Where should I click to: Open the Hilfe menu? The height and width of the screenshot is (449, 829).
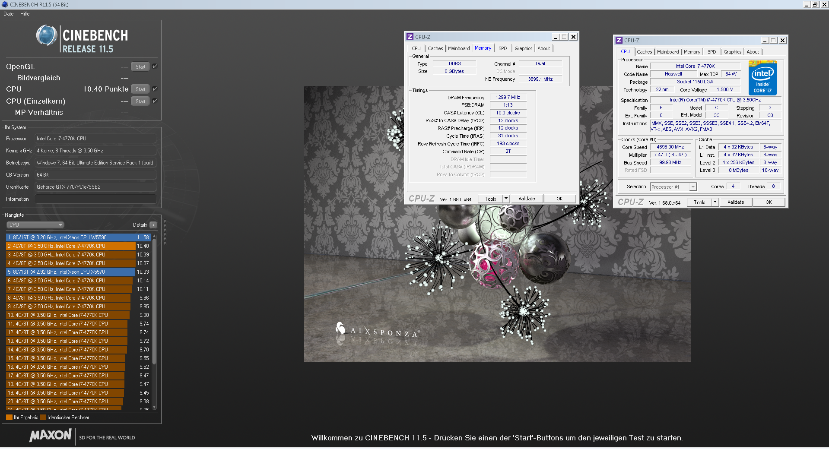(x=25, y=14)
